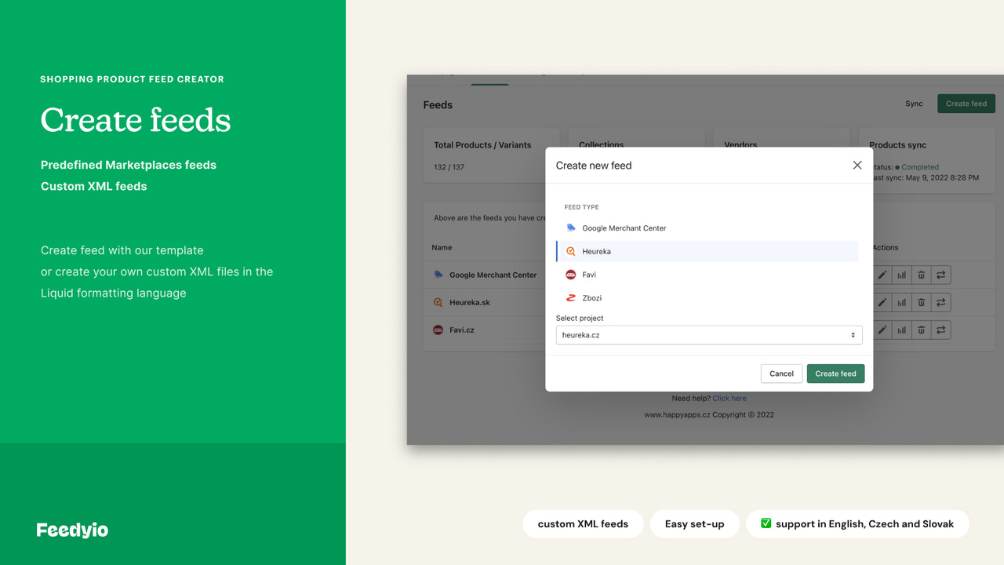
Task: Click the Favi logo in the feed type list
Action: 571,275
